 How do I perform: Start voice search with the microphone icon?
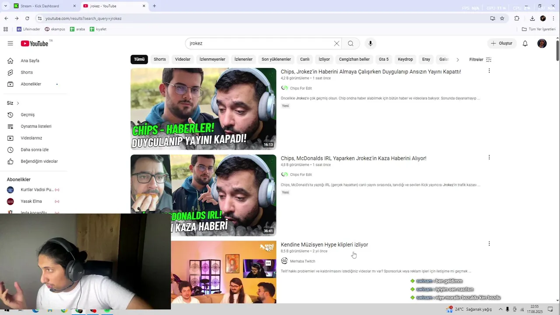(x=370, y=43)
